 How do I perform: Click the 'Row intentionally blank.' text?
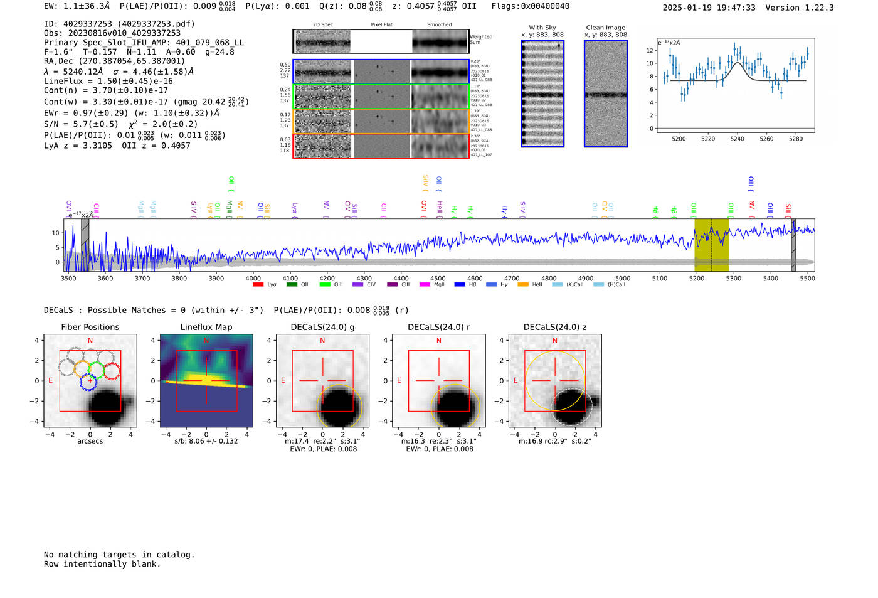coord(102,564)
